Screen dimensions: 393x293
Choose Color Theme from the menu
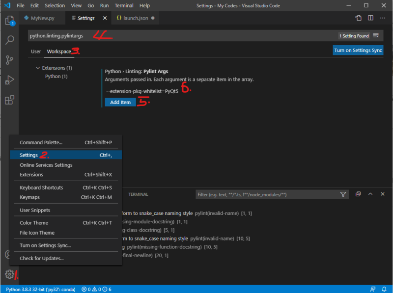click(66, 223)
